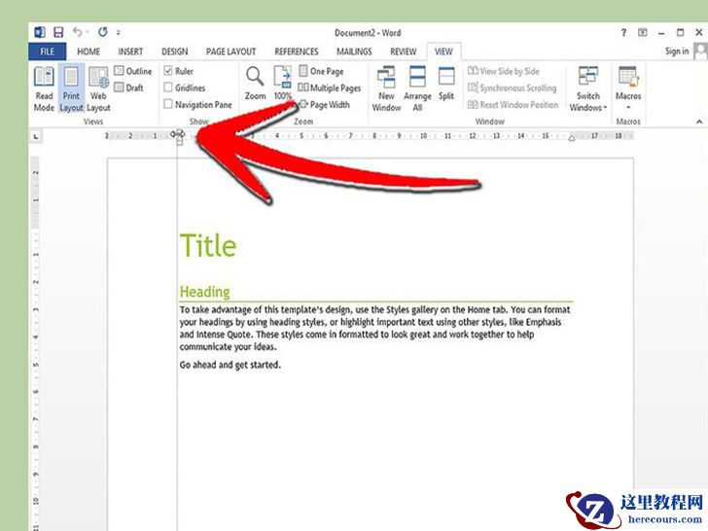Enable the Gridlines checkbox
This screenshot has height=531, width=708.
click(168, 88)
